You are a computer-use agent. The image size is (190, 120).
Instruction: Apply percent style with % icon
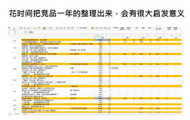97,28
